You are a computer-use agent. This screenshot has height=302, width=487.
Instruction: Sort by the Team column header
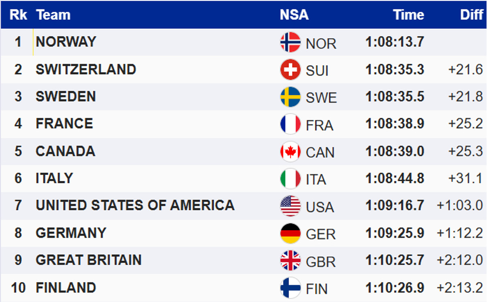coord(53,15)
